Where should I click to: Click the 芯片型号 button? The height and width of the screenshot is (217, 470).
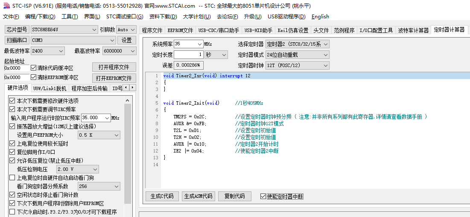17,29
